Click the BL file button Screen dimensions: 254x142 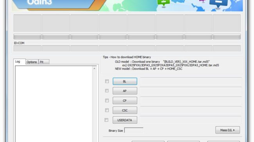[x=125, y=82]
